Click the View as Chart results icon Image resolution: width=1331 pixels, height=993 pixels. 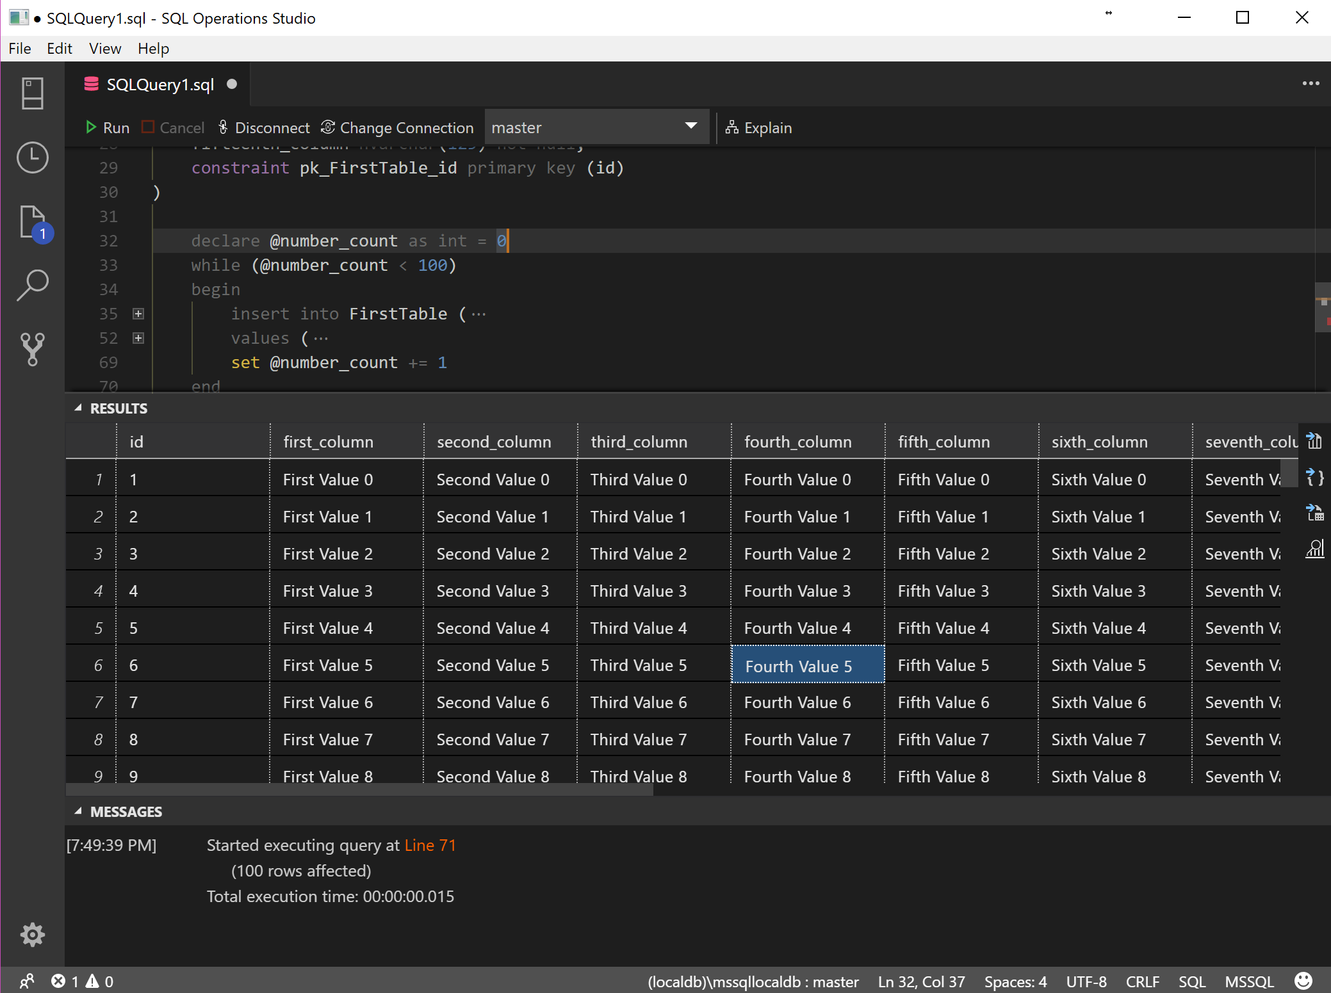(1314, 549)
